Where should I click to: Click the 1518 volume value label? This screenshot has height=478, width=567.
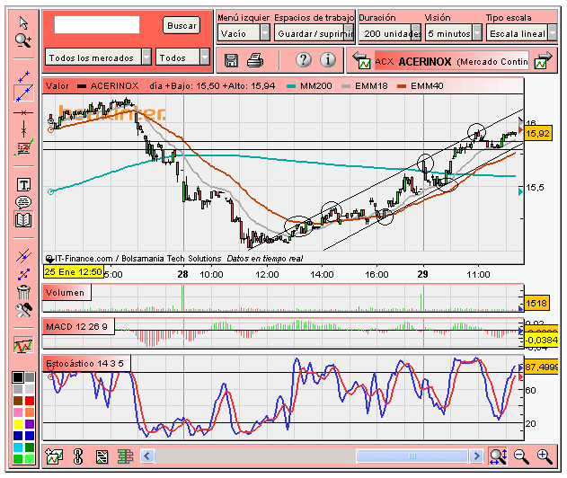536,303
